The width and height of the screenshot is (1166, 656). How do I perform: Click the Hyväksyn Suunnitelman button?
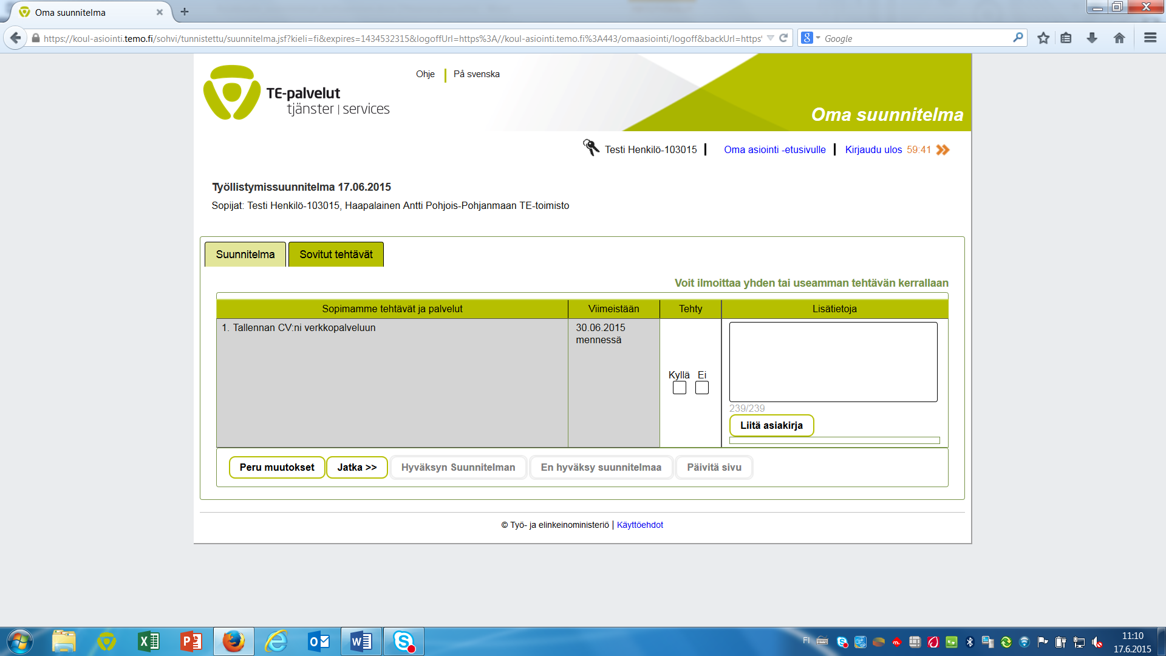pos(459,467)
